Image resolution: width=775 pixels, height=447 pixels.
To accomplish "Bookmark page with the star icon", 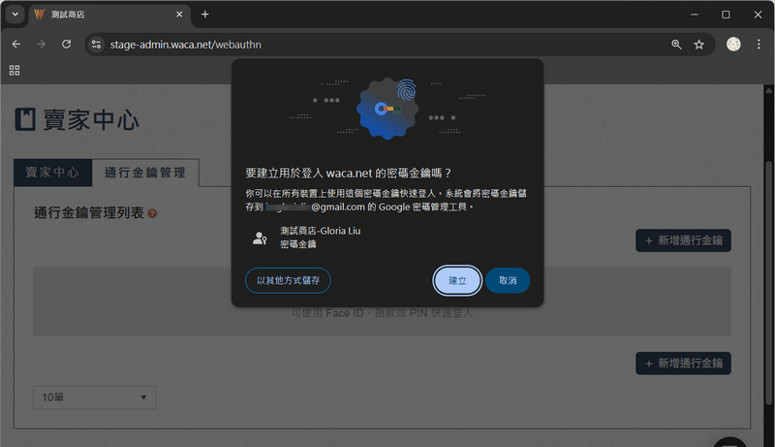I will pyautogui.click(x=698, y=45).
